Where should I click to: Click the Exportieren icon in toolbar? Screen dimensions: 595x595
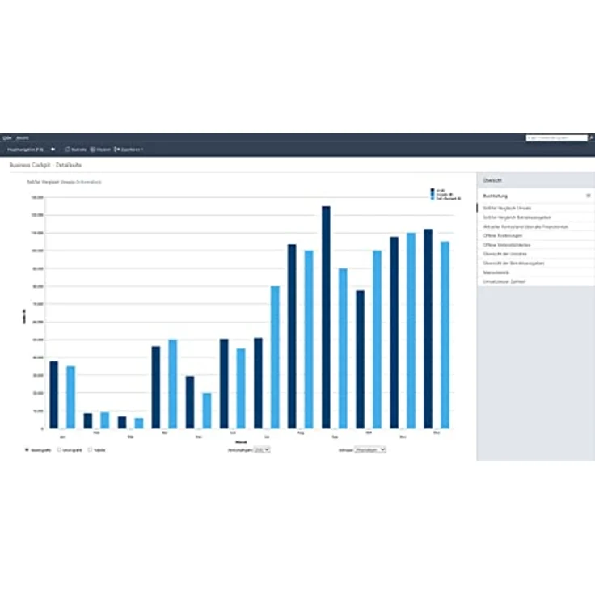(117, 150)
